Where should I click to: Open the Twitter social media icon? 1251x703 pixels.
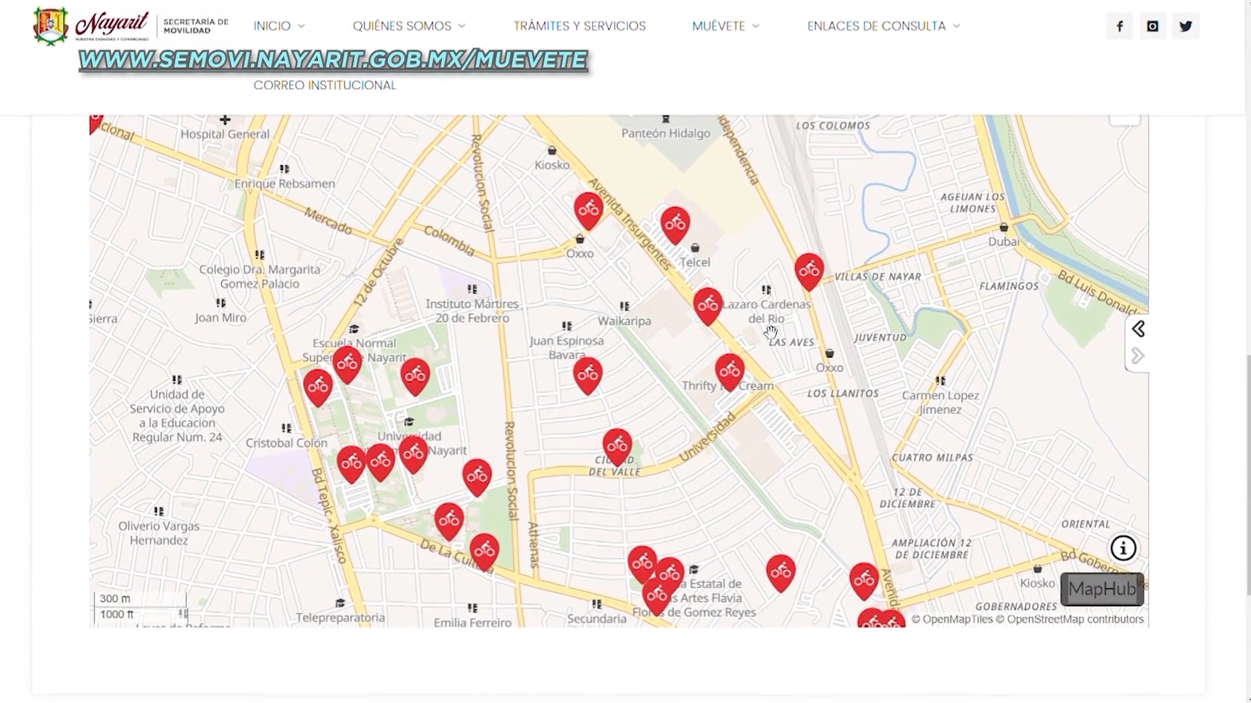(x=1186, y=26)
